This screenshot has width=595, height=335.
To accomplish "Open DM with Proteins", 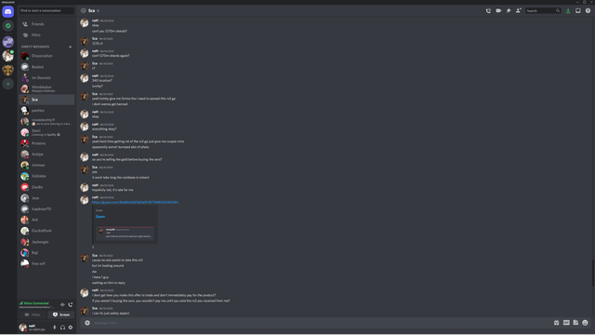I will (x=46, y=143).
